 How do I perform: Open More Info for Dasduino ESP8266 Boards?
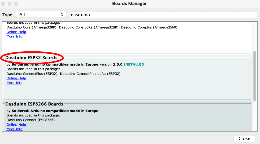pos(14,129)
